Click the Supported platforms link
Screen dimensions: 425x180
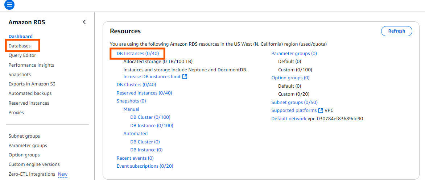(294, 110)
